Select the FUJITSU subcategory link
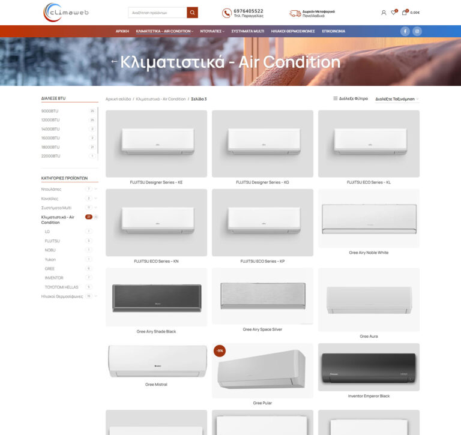 pos(52,241)
